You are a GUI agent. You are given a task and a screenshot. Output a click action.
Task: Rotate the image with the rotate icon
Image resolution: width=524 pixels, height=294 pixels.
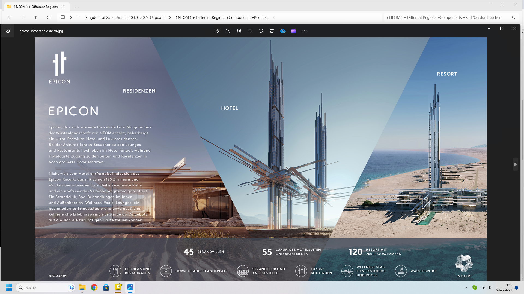[228, 31]
